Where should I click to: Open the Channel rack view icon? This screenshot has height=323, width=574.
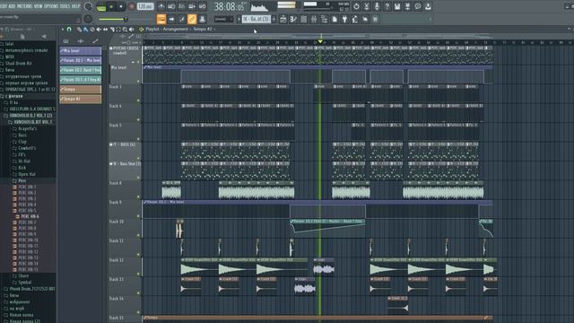point(303,19)
